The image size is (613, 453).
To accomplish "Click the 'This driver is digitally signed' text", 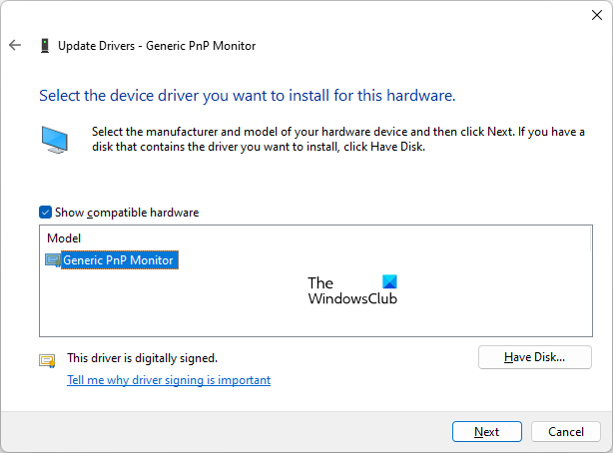I will tap(143, 358).
